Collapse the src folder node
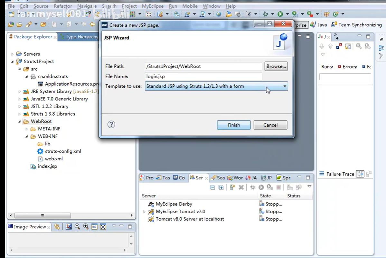386x258 pixels. point(19,69)
